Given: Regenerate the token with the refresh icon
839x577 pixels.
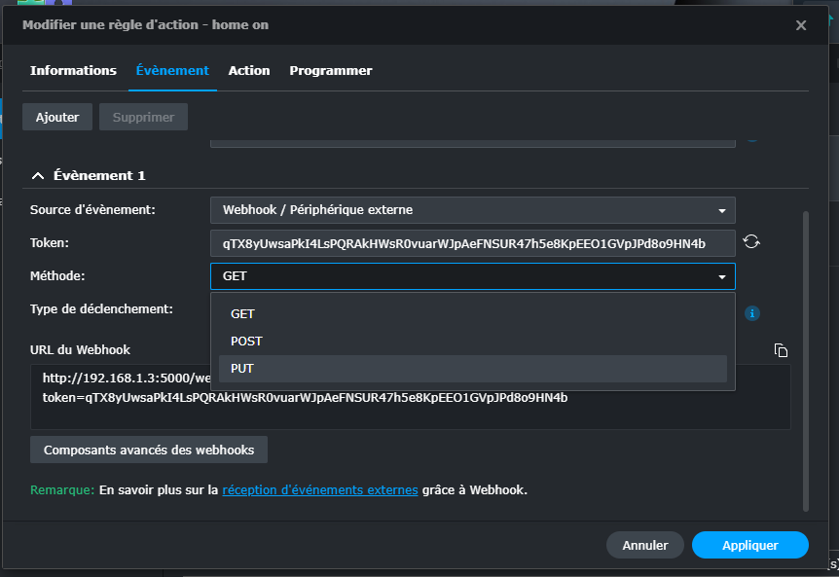Looking at the screenshot, I should coord(750,242).
